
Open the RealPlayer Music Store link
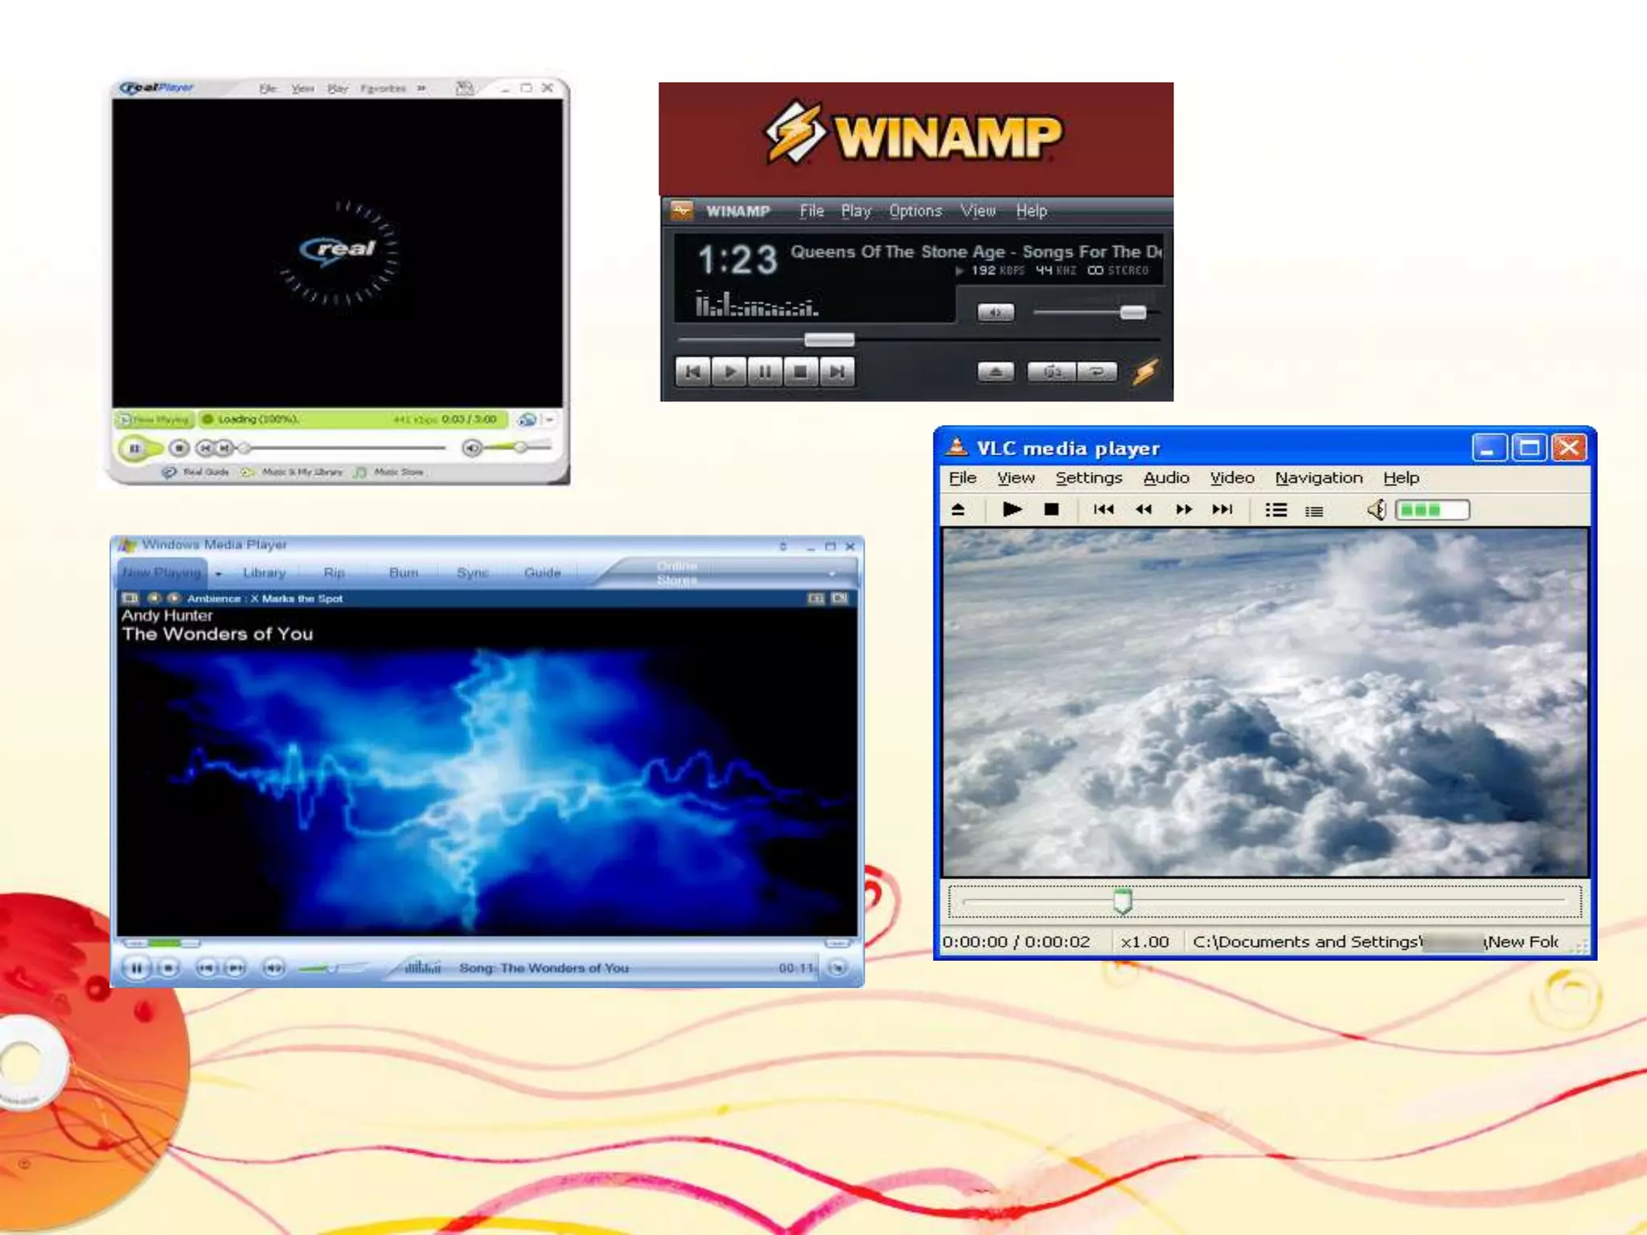point(398,472)
